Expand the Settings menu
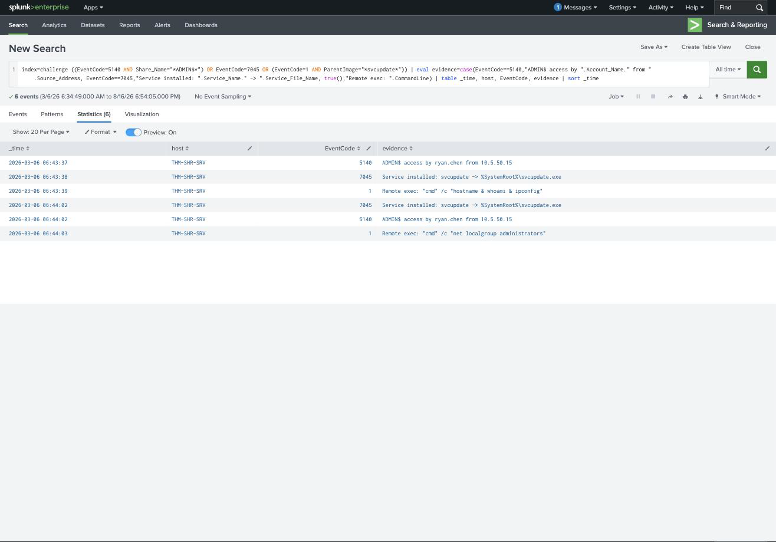 pos(622,7)
